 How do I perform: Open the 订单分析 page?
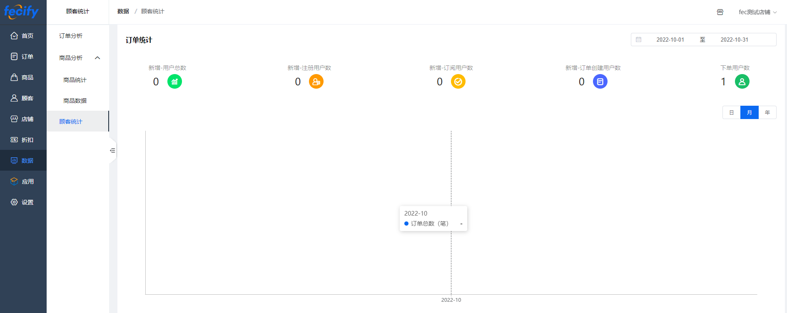[x=71, y=36]
